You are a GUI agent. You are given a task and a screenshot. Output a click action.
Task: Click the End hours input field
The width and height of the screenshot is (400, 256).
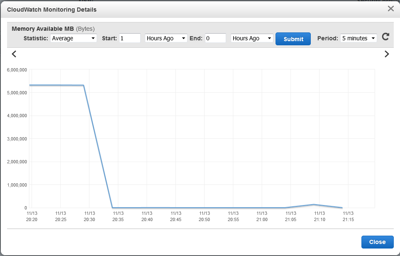pyautogui.click(x=215, y=38)
